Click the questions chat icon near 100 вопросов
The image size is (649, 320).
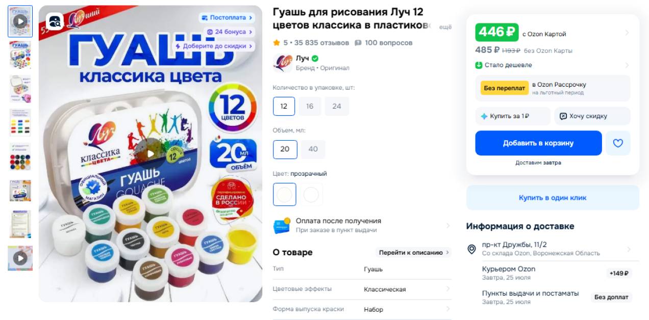click(x=358, y=43)
